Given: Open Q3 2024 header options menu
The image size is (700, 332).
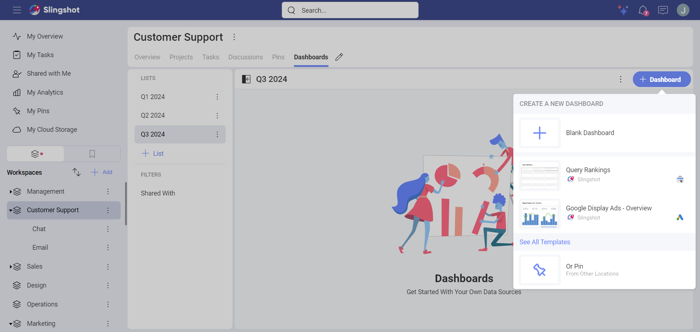Looking at the screenshot, I should click(621, 79).
